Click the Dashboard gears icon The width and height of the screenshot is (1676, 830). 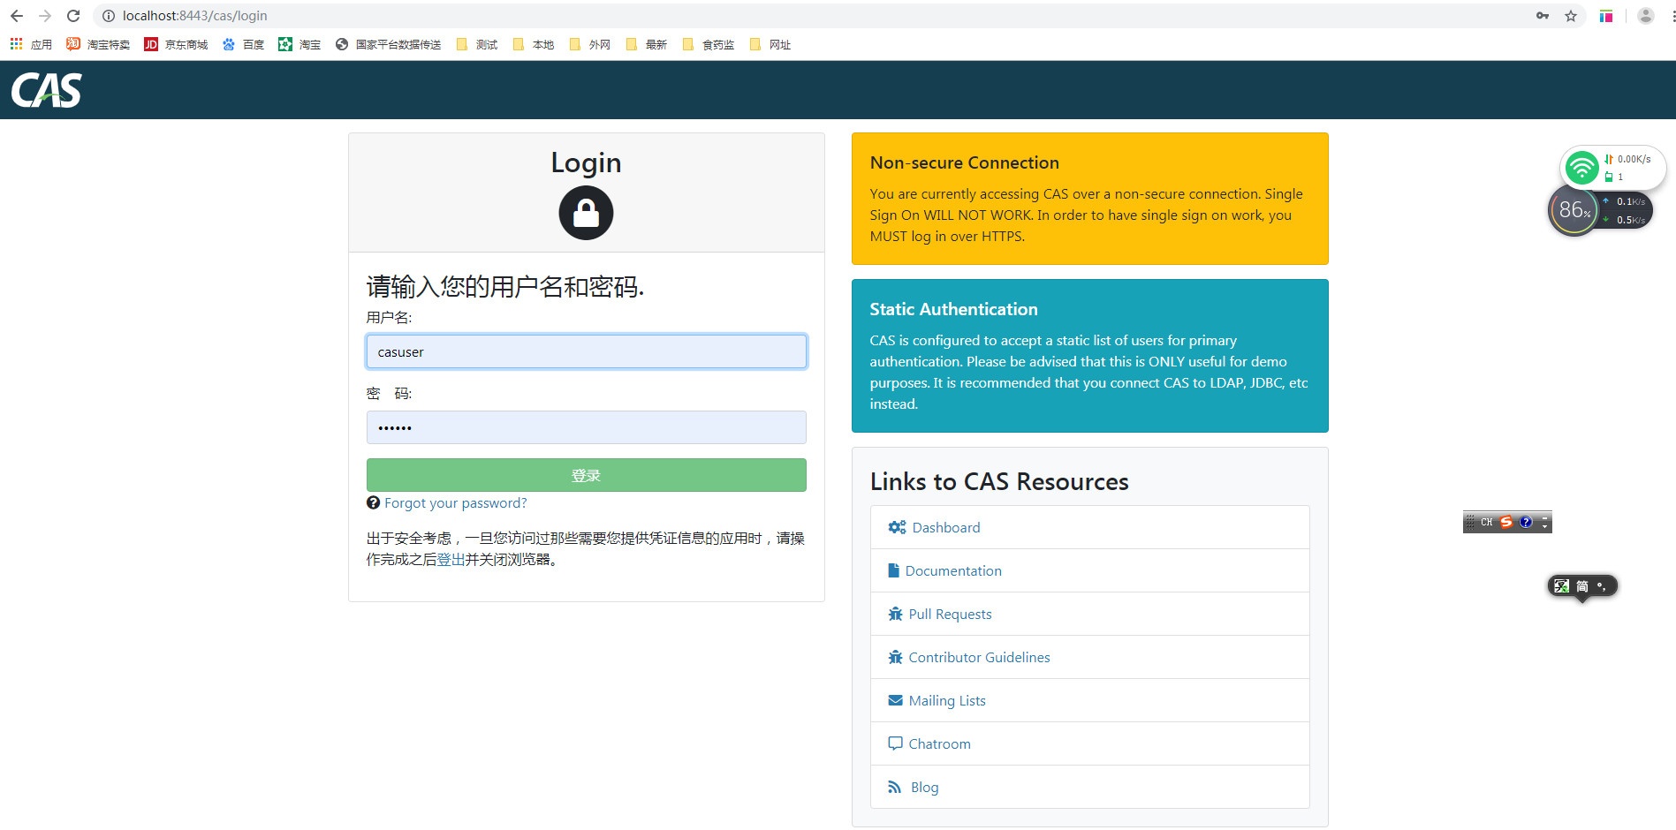point(897,527)
